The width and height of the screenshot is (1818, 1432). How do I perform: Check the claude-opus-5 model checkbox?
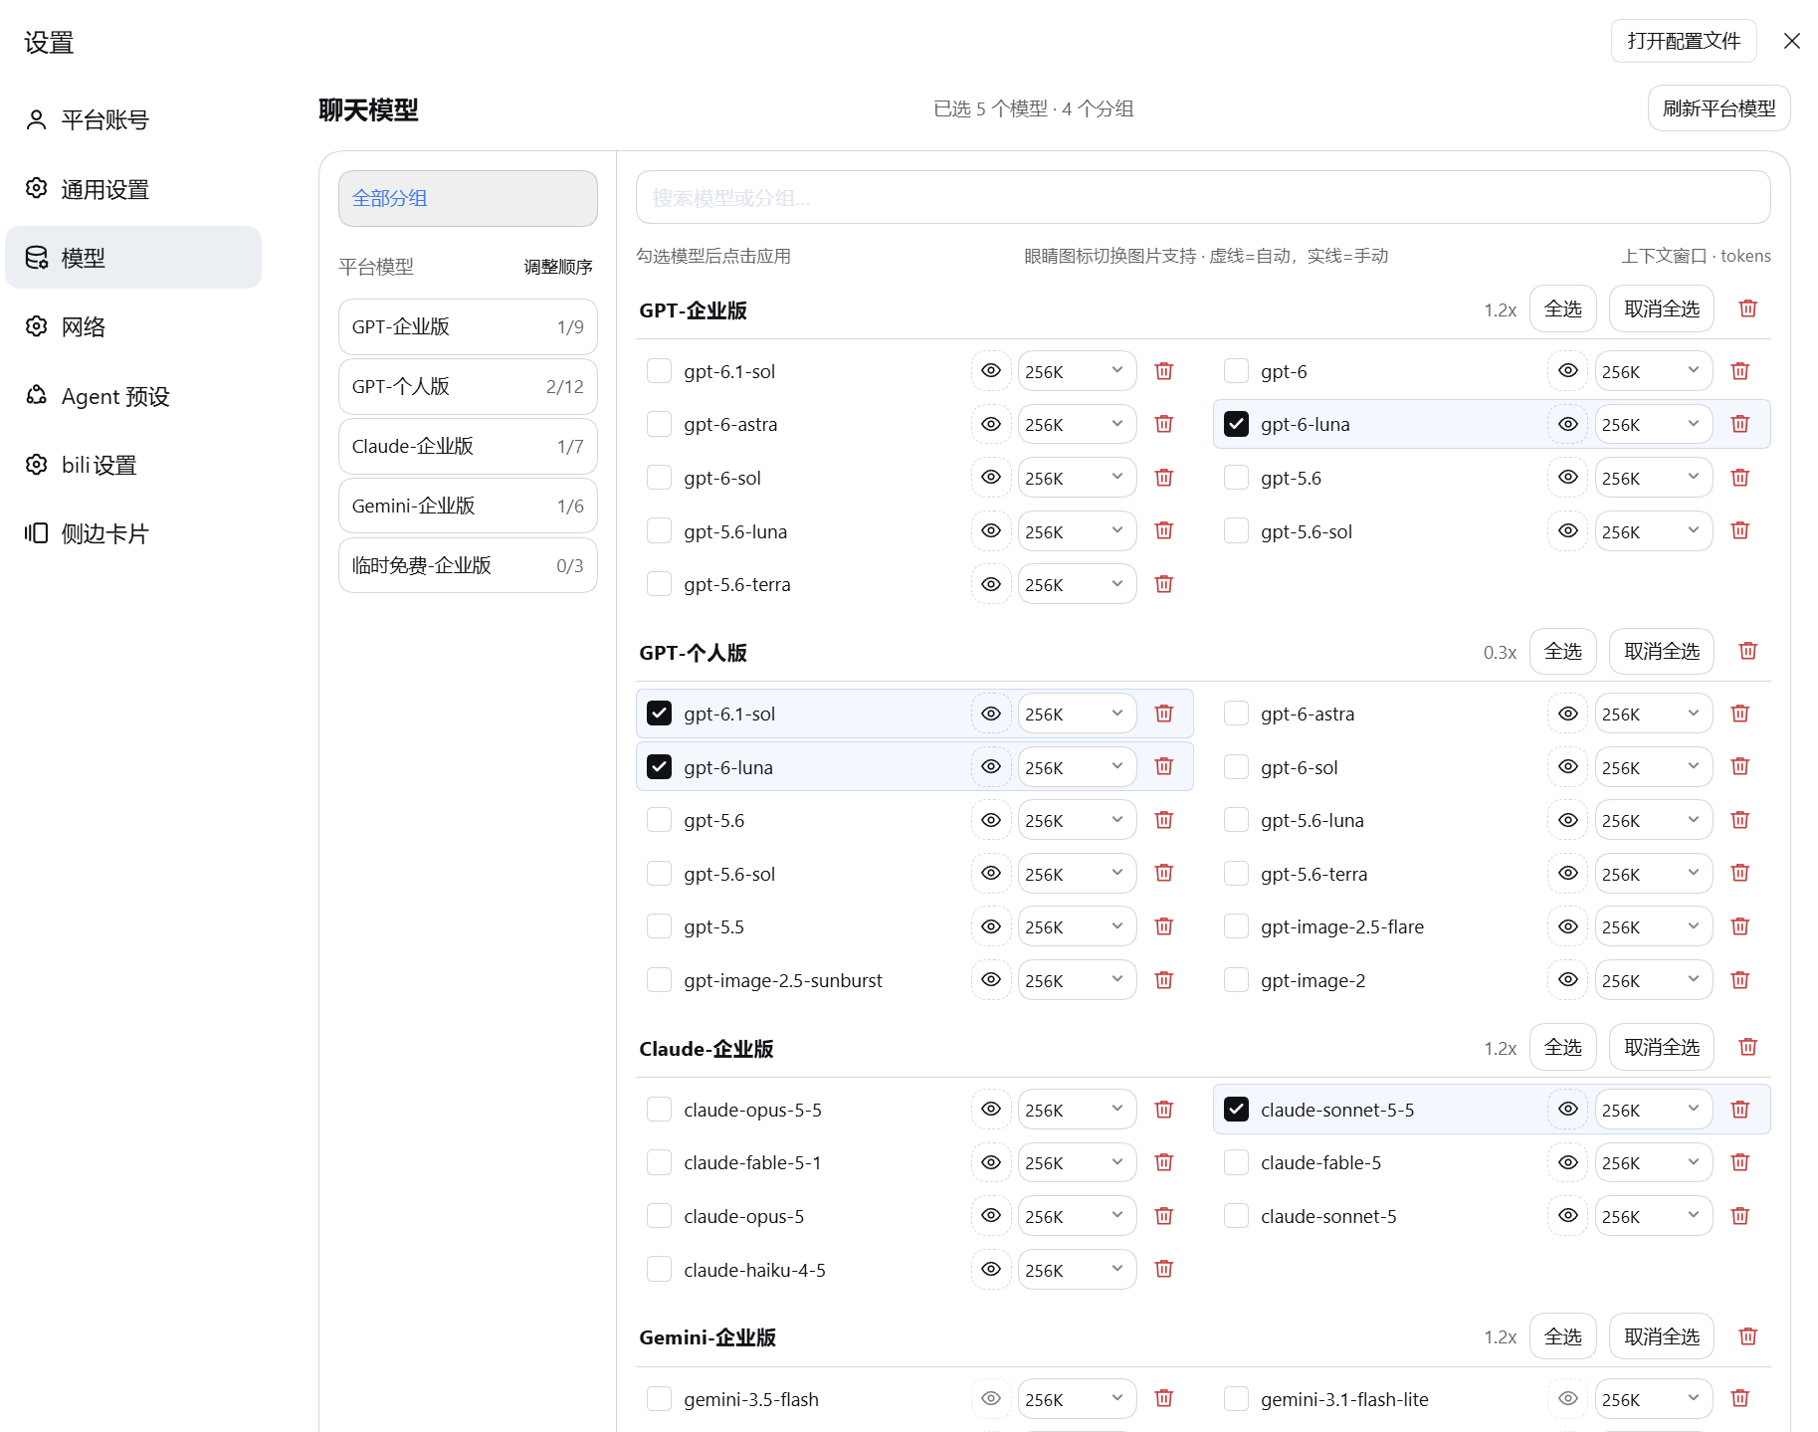tap(659, 1216)
